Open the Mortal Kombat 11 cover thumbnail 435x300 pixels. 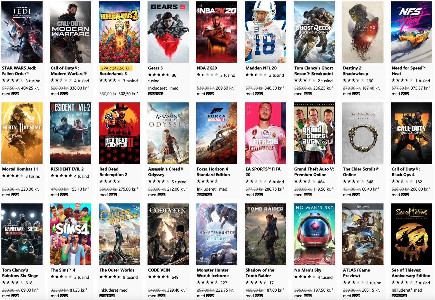tap(22, 133)
